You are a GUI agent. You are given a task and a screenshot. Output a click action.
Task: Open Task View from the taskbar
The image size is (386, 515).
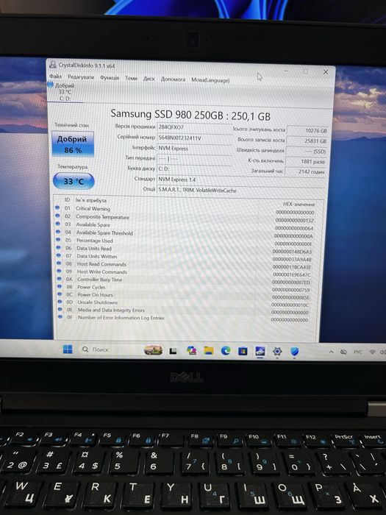[173, 351]
